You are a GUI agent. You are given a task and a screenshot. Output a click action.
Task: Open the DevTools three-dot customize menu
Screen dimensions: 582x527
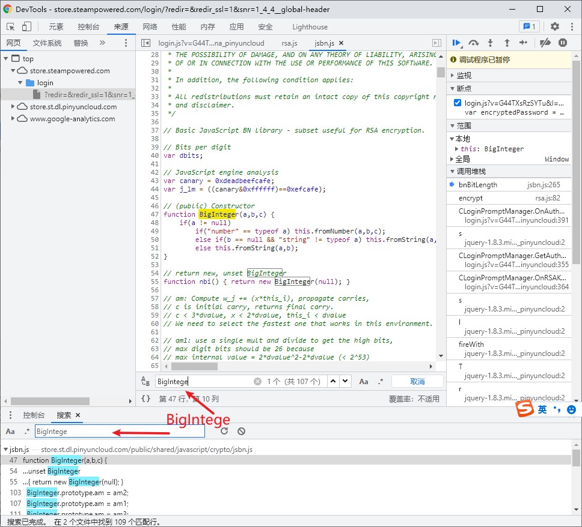pyautogui.click(x=572, y=26)
